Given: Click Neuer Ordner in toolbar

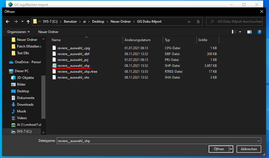Looking at the screenshot, I should pyautogui.click(x=48, y=32).
